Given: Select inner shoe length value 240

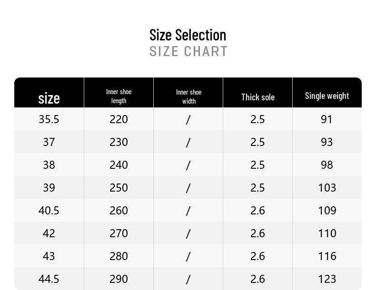Looking at the screenshot, I should (119, 165).
